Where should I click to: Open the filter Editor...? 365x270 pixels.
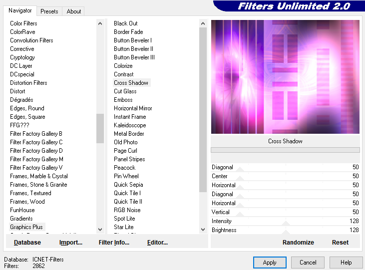tap(157, 243)
